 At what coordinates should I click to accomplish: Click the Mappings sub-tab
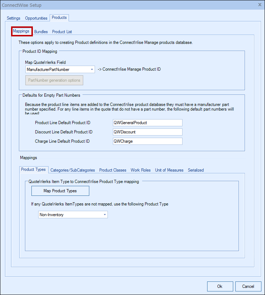[21, 31]
